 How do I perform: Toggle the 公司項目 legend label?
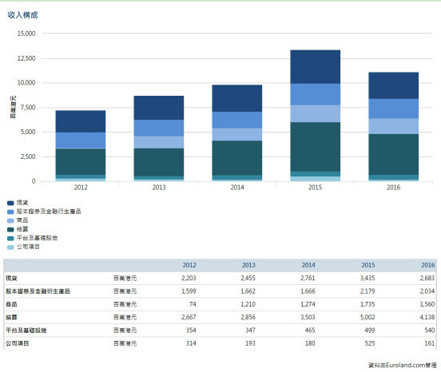click(x=28, y=247)
